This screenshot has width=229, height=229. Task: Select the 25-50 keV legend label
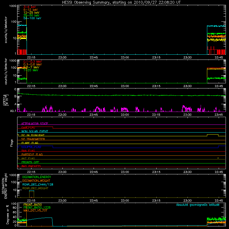31,15
